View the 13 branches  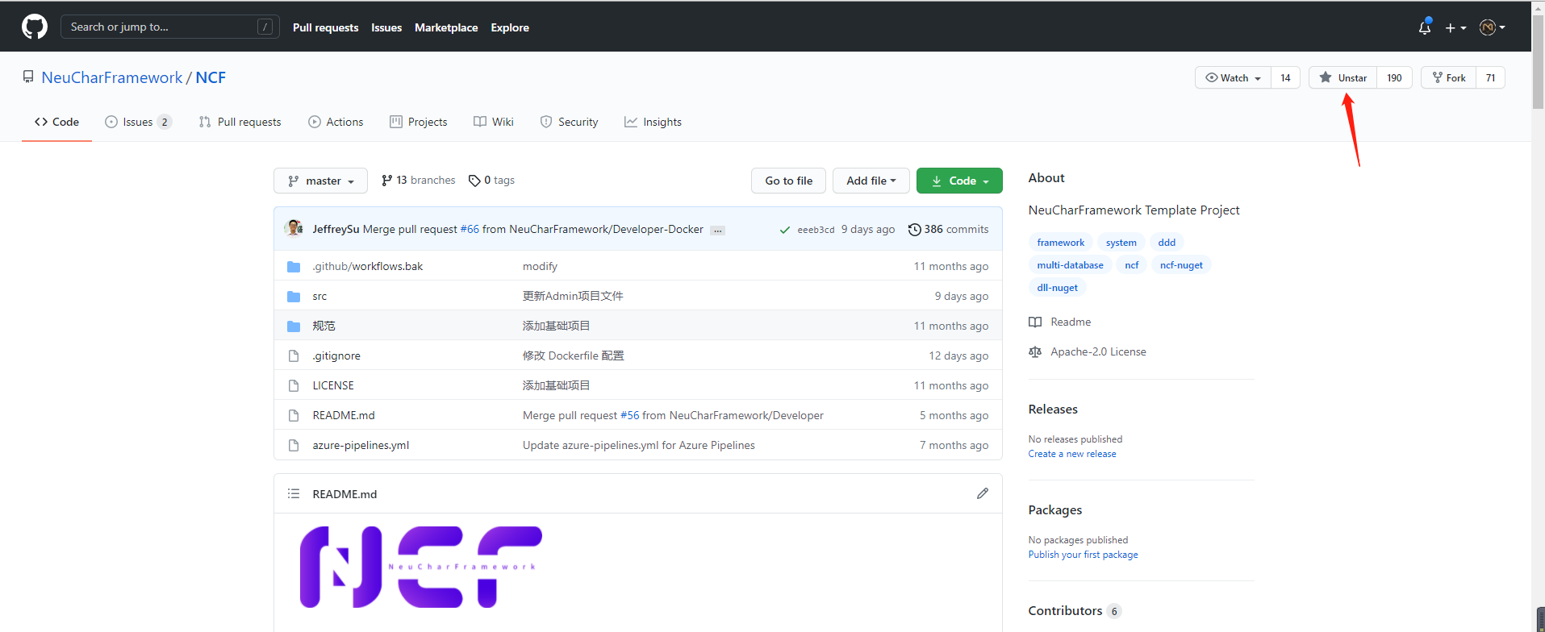pyautogui.click(x=418, y=181)
